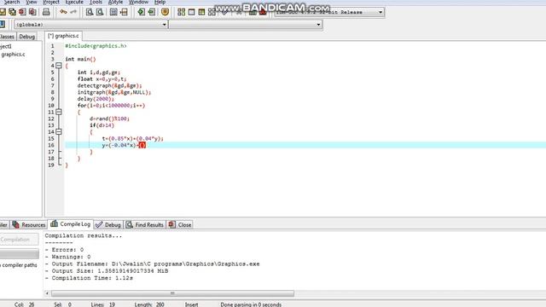Open the View menu

tap(32, 2)
